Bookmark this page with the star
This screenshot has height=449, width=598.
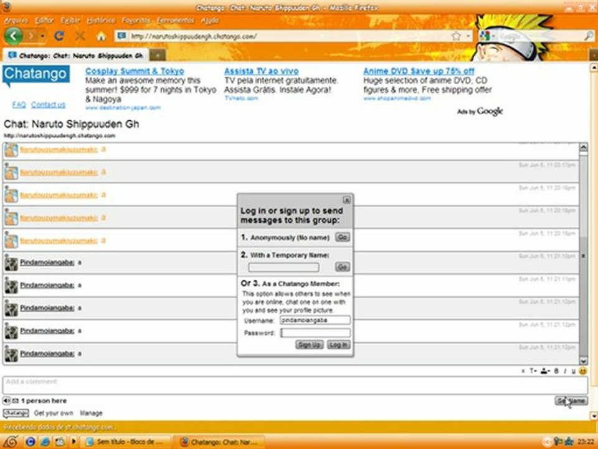pyautogui.click(x=456, y=36)
